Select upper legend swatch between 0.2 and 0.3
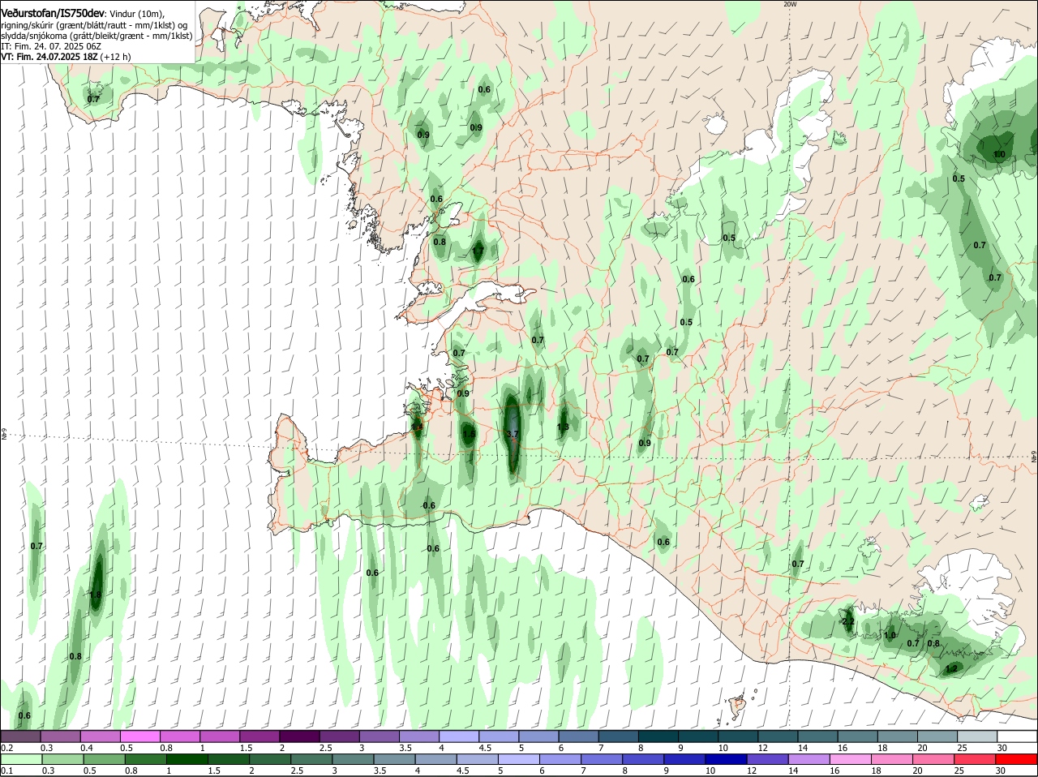1038x777 pixels. click(x=21, y=736)
